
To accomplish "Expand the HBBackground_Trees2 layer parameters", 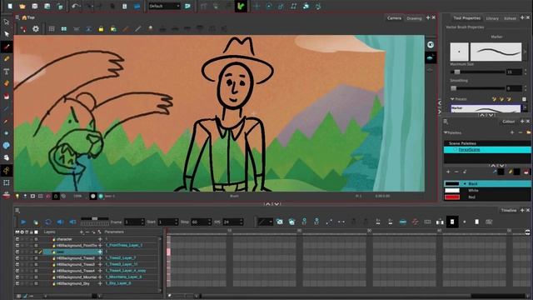I will coord(100,257).
